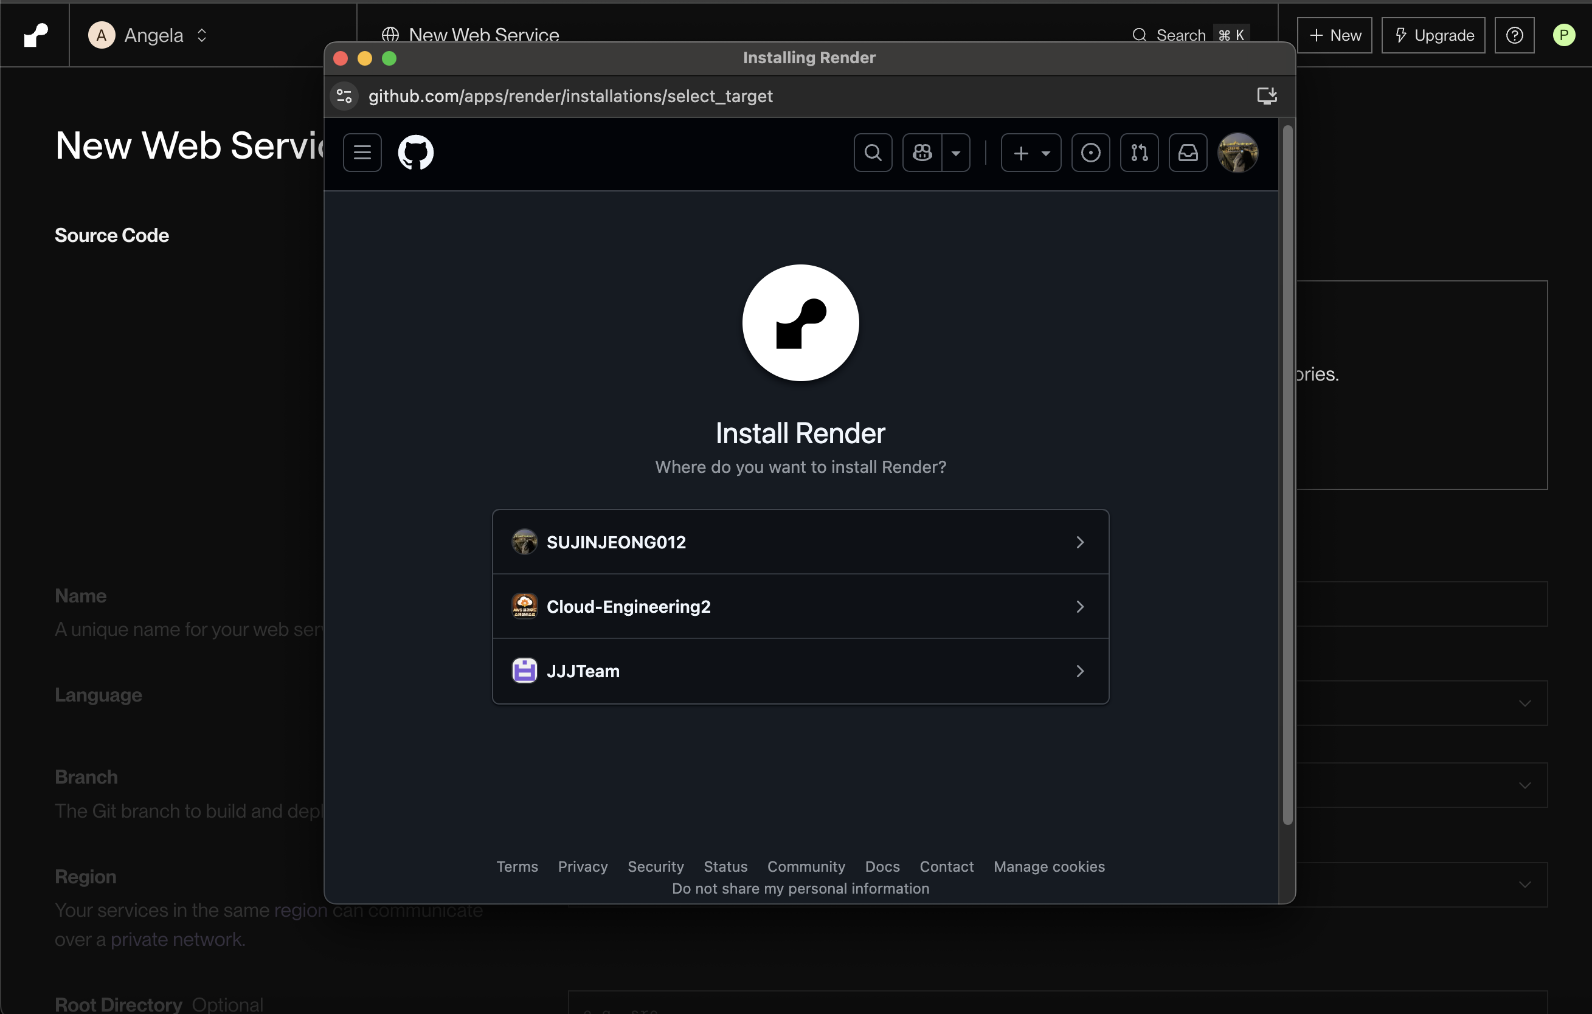Click the Render help question icon
Viewport: 1592px width, 1014px height.
[x=1514, y=36]
